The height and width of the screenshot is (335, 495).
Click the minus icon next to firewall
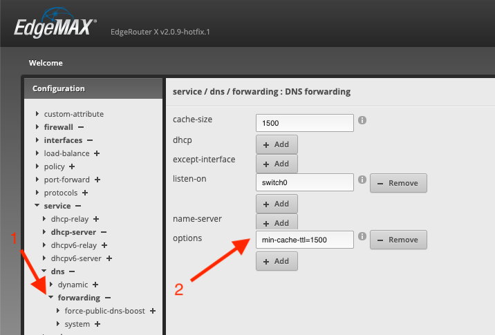pyautogui.click(x=81, y=127)
